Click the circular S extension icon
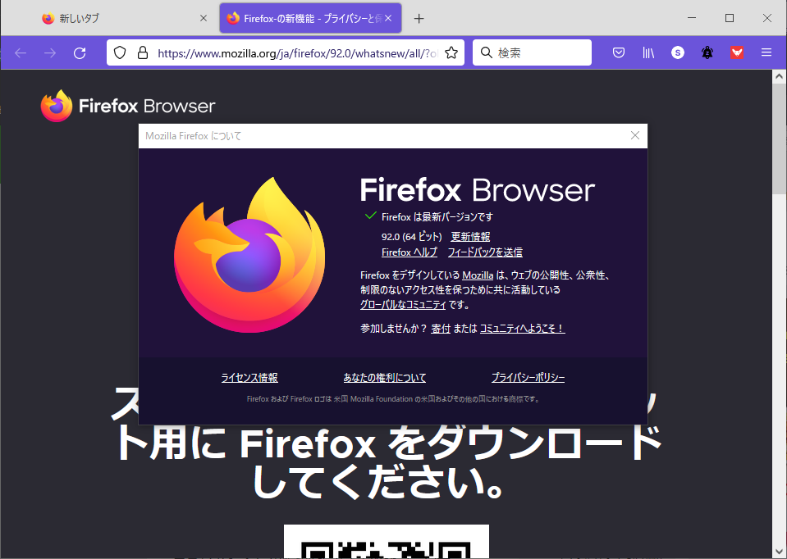The image size is (787, 559). click(677, 52)
